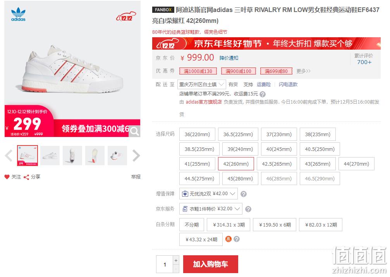Click the 满699减80 coupon tag
This screenshot has width=390, height=277.
coord(276,71)
